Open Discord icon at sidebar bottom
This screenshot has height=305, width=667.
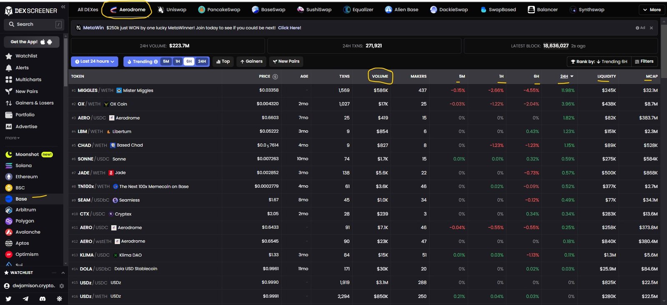(43, 299)
